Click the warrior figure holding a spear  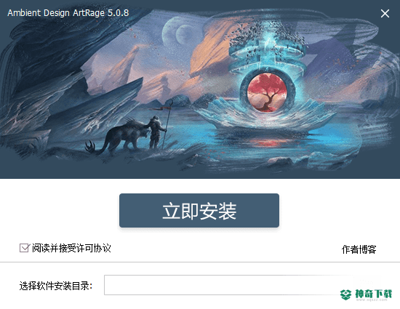pyautogui.click(x=156, y=132)
